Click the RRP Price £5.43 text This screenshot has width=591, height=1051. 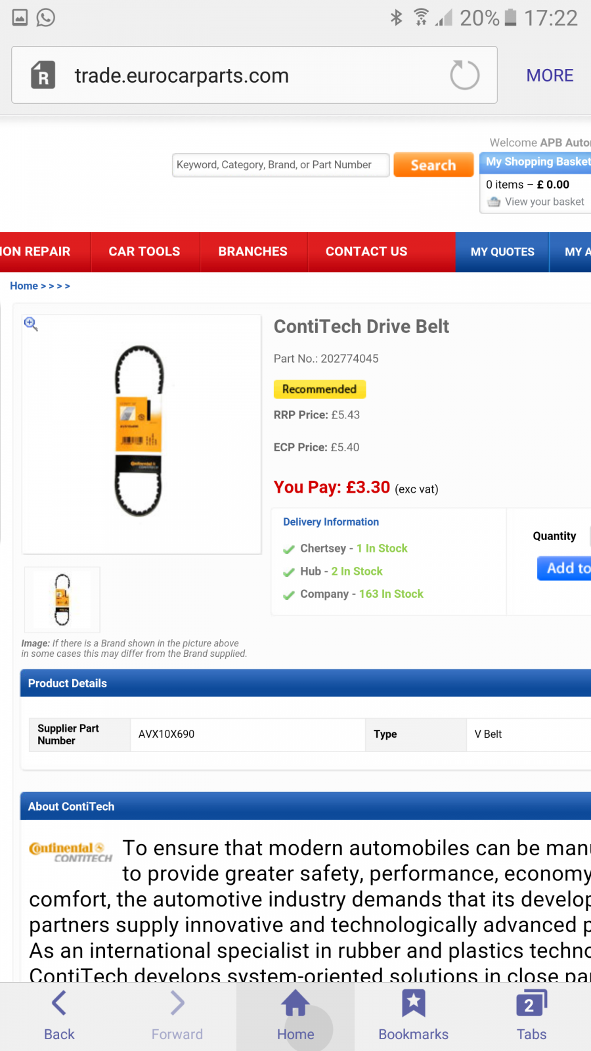pos(317,415)
